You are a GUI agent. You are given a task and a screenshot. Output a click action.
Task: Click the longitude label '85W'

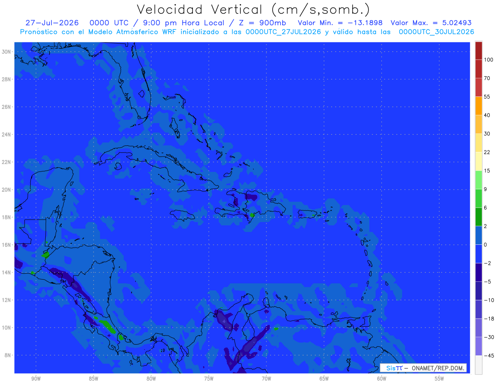tap(93, 379)
